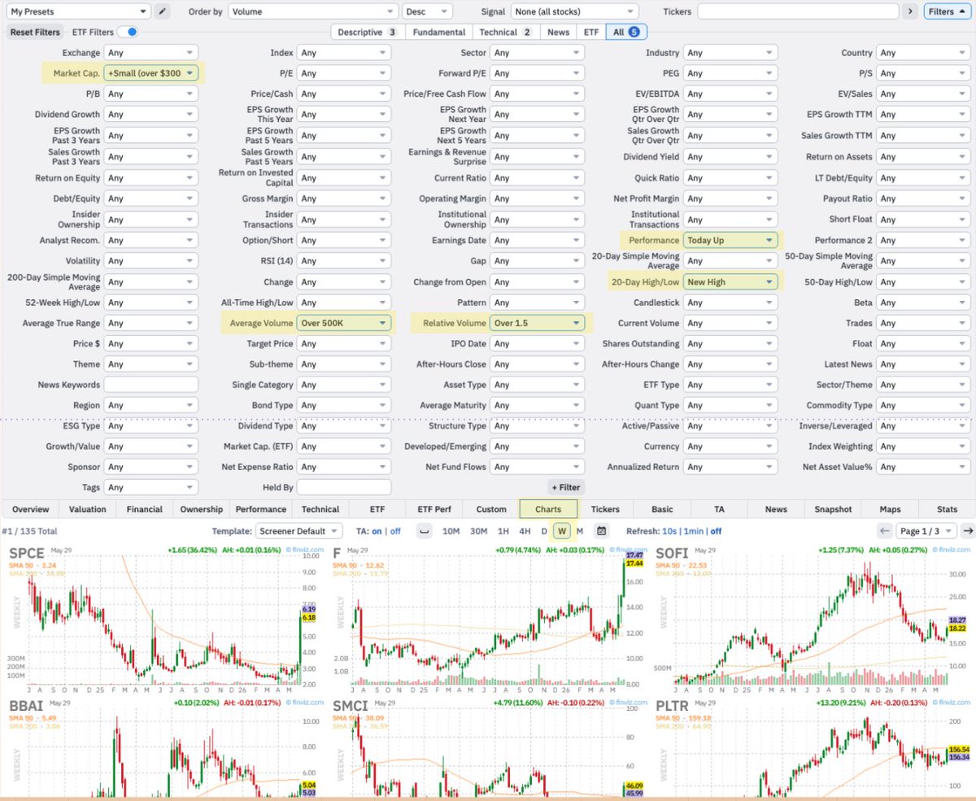
Task: Switch to the ETF filter tab
Action: pyautogui.click(x=591, y=32)
